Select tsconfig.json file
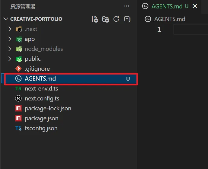The width and height of the screenshot is (208, 169). tap(41, 128)
